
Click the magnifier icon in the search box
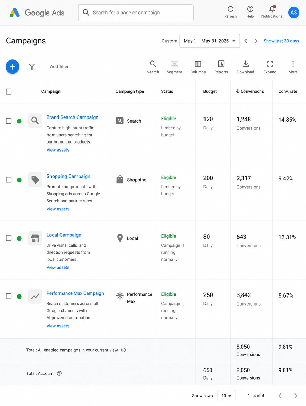point(86,13)
